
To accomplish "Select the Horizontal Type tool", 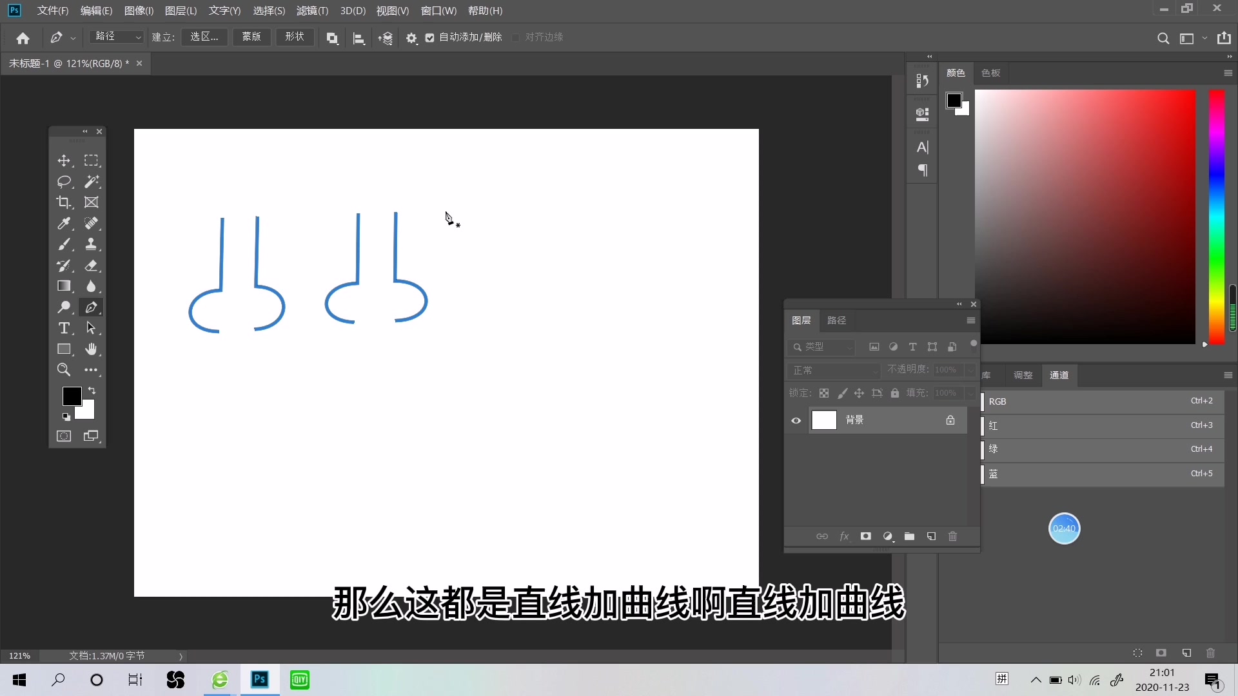I will coord(64,329).
